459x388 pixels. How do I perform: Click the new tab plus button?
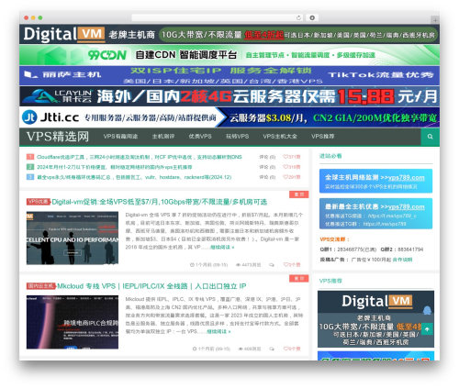pyautogui.click(x=435, y=20)
